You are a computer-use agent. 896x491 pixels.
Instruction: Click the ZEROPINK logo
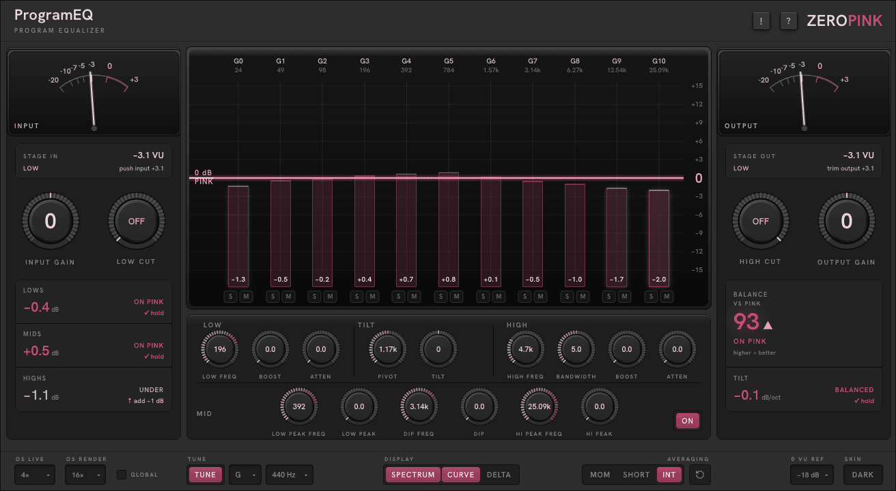[845, 21]
